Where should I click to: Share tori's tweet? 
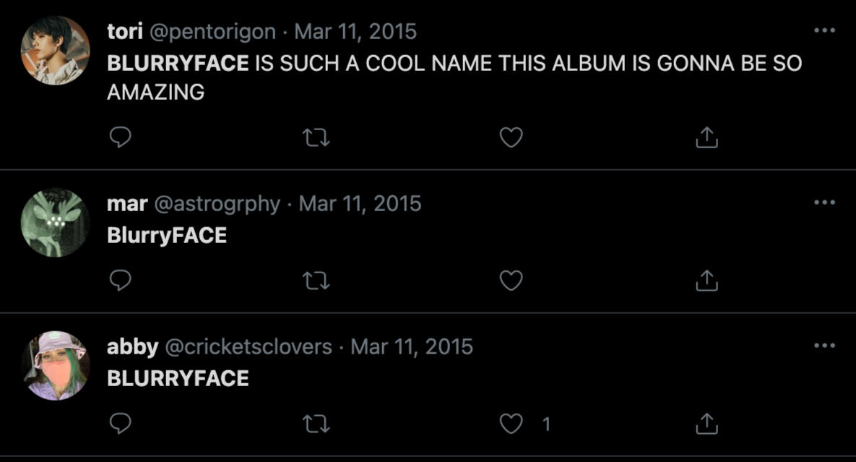coord(706,137)
